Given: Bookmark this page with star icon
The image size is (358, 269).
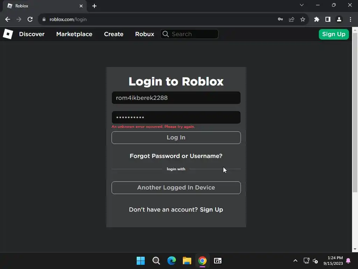Looking at the screenshot, I should click(x=303, y=20).
